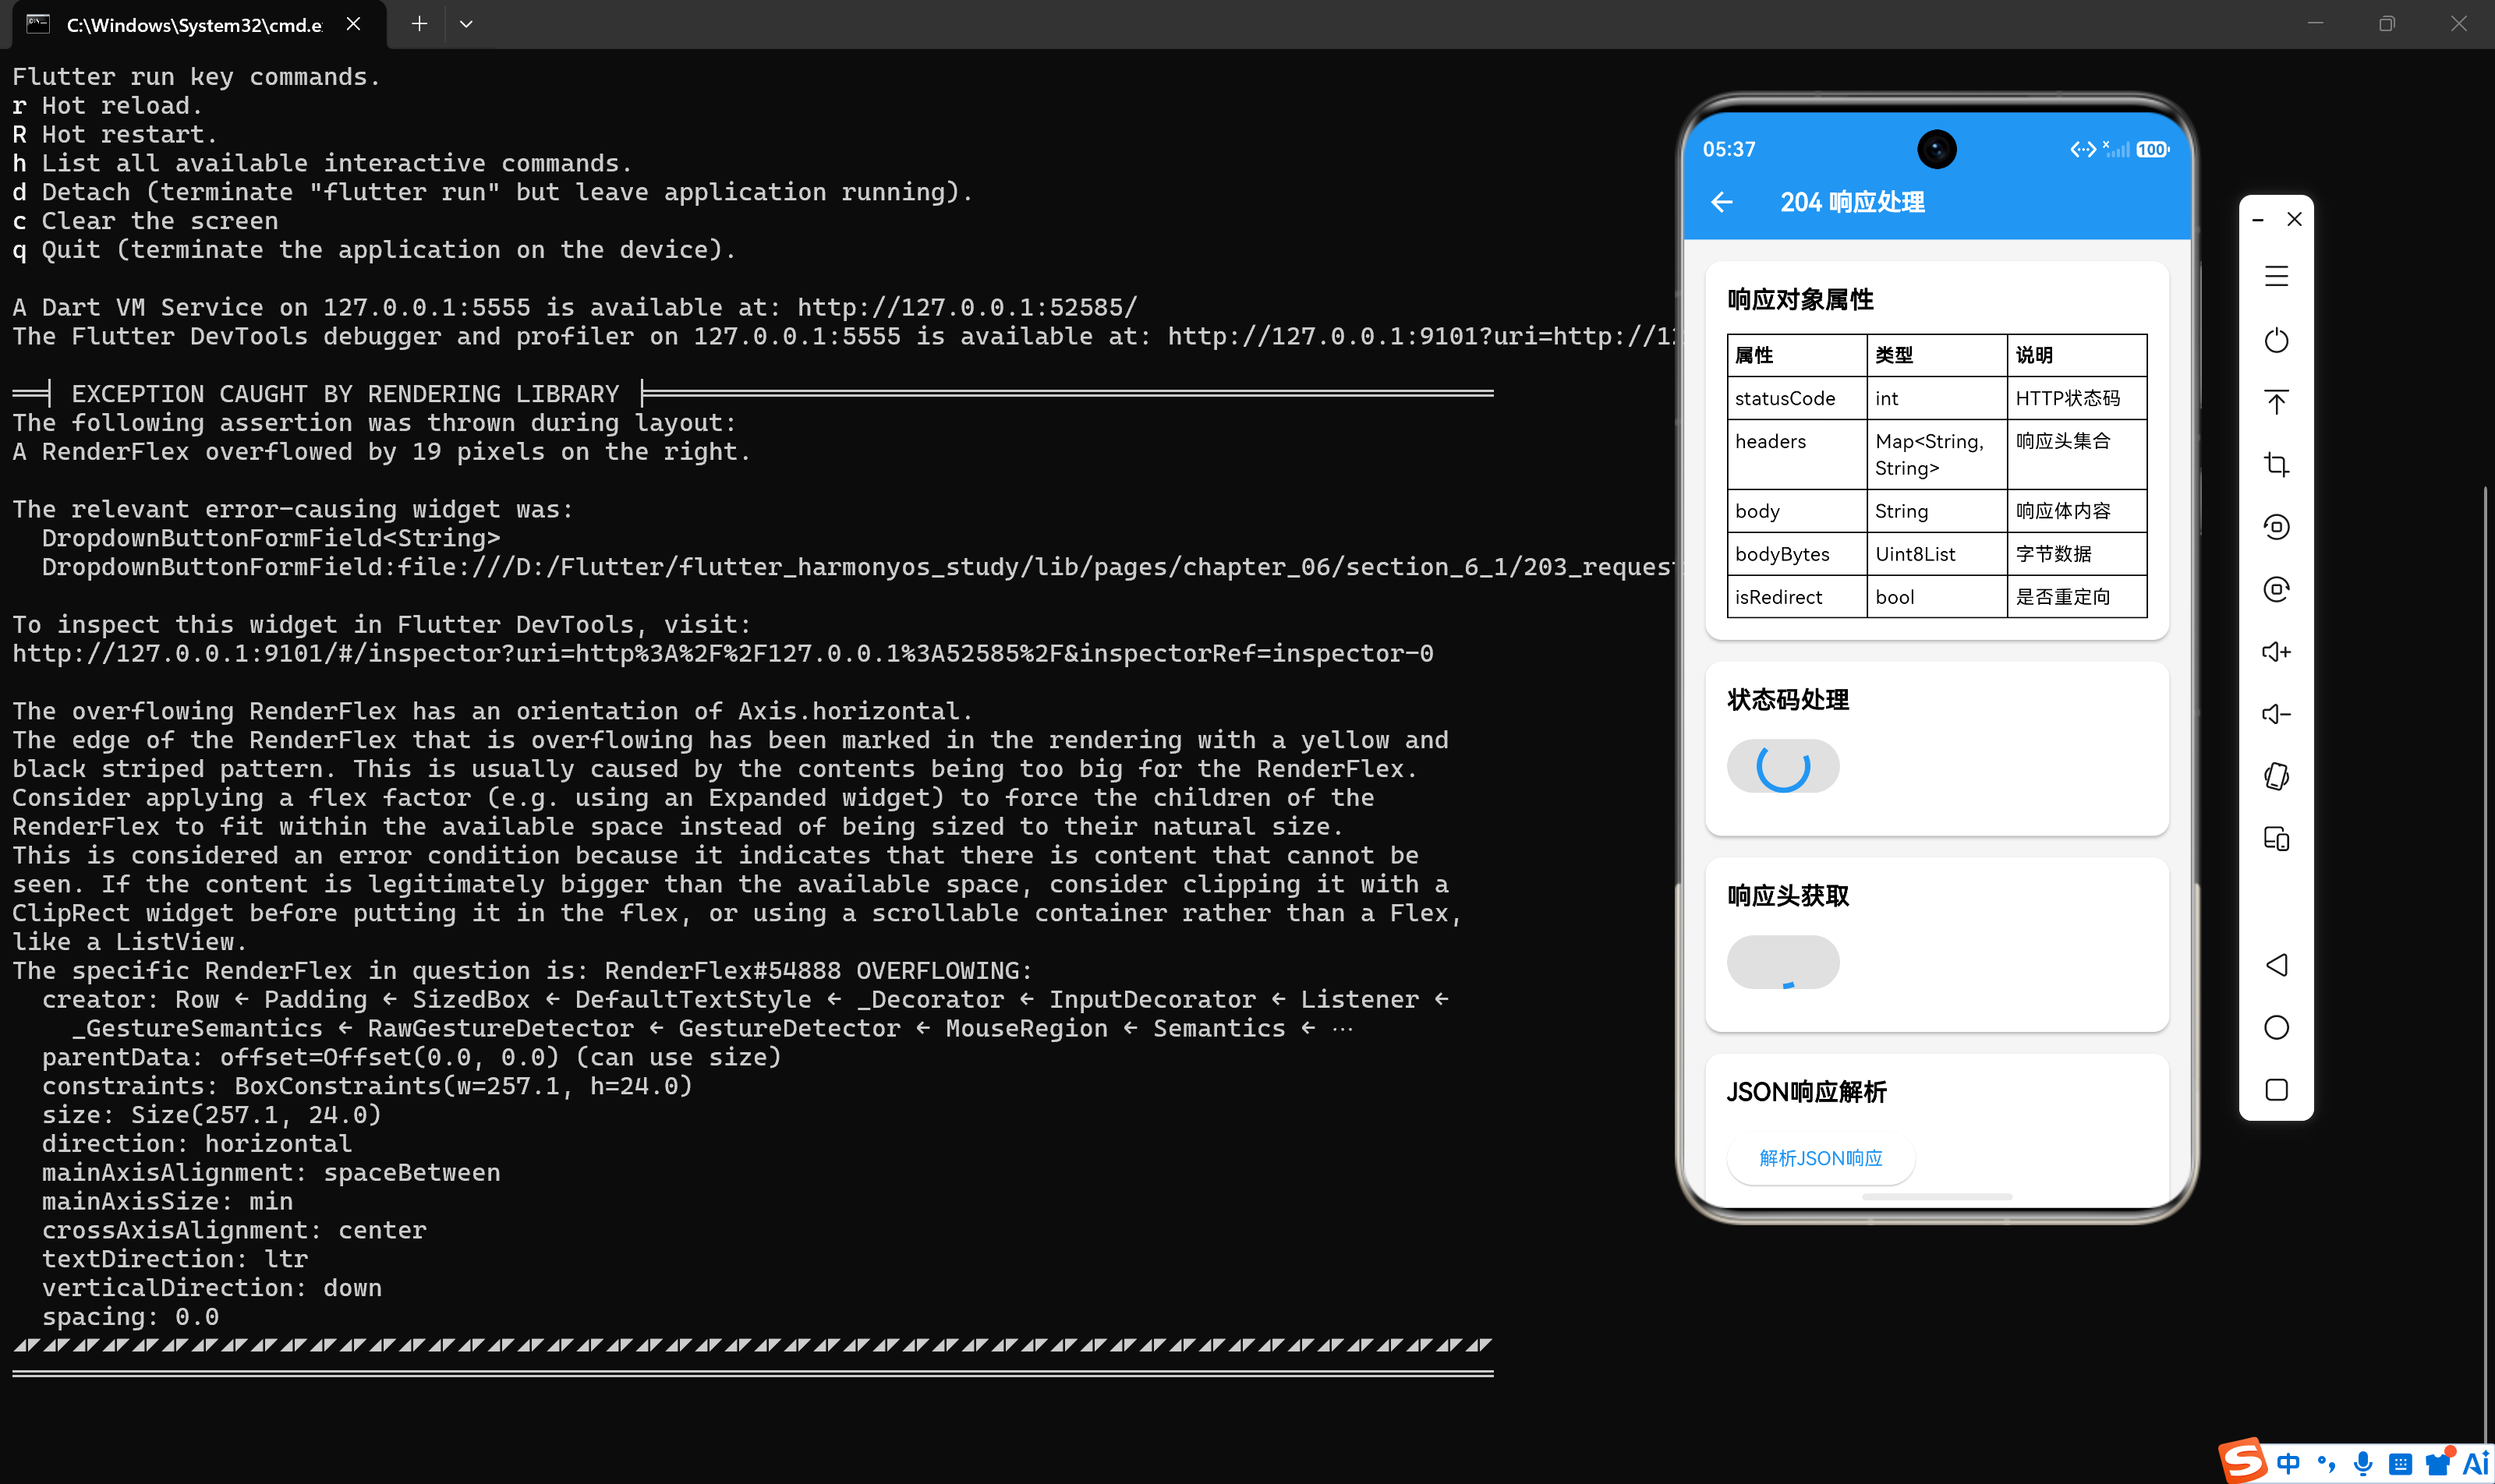
Task: Click the crop screenshot icon in emulator toolbar
Action: pos(2276,465)
